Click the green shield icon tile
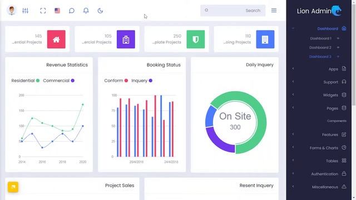Viewport: 356px width, 200px height. 196,39
